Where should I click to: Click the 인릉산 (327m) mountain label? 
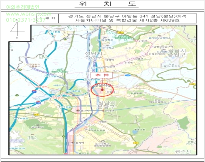pyautogui.click(x=44, y=57)
